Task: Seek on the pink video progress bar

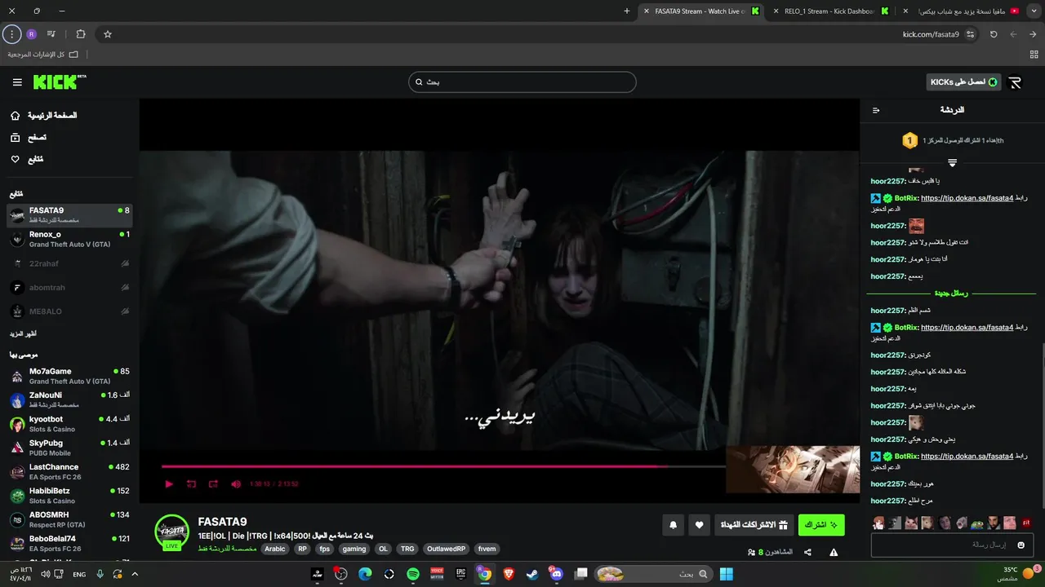Action: point(443,466)
